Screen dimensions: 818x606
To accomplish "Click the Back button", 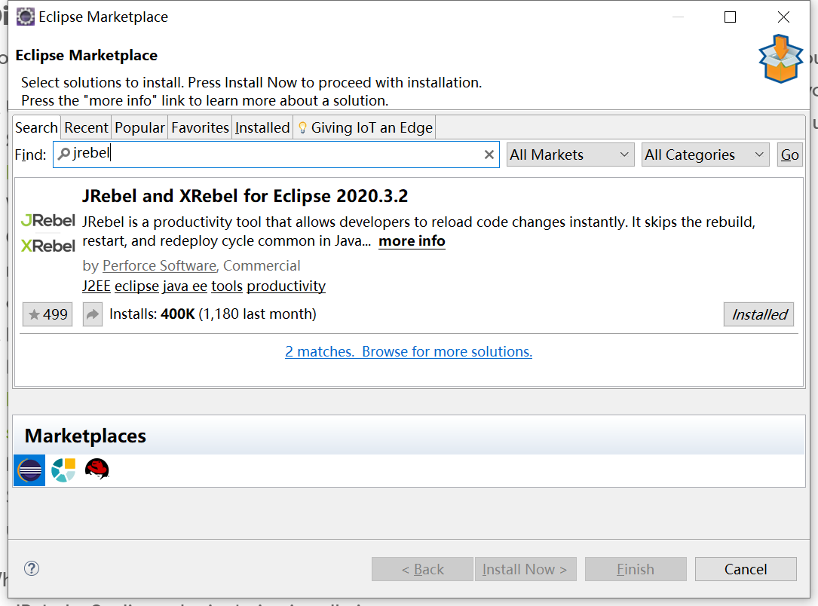I will 422,569.
